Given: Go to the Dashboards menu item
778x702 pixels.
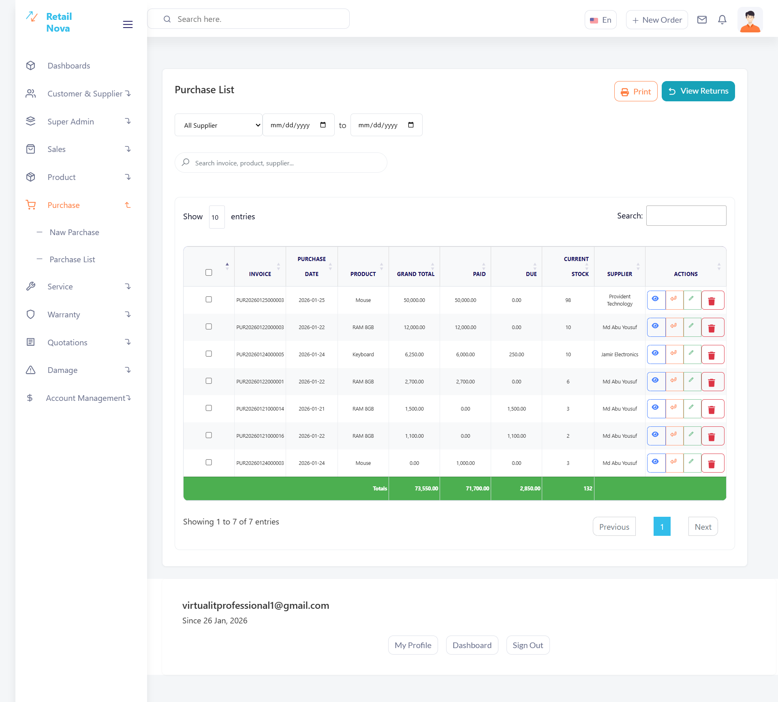Looking at the screenshot, I should 69,66.
